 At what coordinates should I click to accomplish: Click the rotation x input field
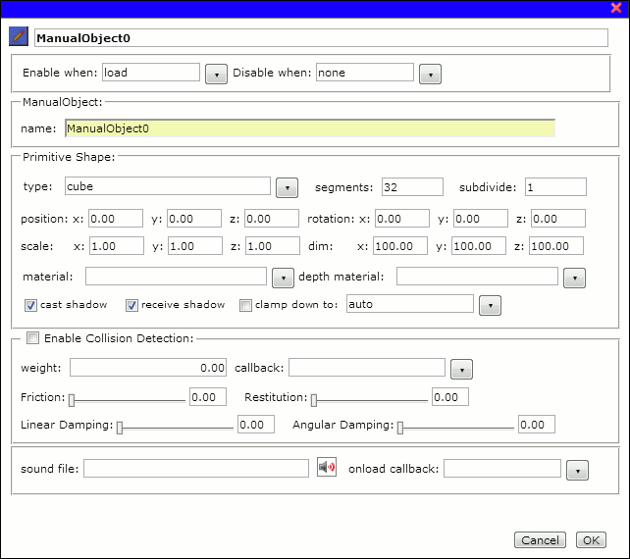click(402, 219)
